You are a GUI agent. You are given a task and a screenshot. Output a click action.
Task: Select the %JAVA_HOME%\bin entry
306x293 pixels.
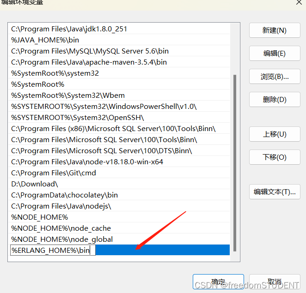[x=45, y=40]
